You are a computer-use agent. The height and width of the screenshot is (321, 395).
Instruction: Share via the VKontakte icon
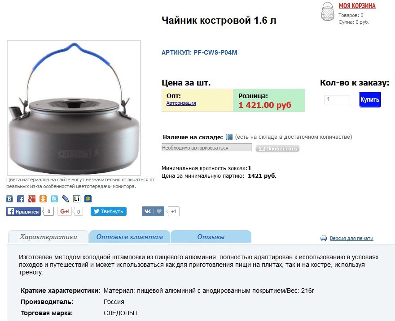tap(9, 199)
